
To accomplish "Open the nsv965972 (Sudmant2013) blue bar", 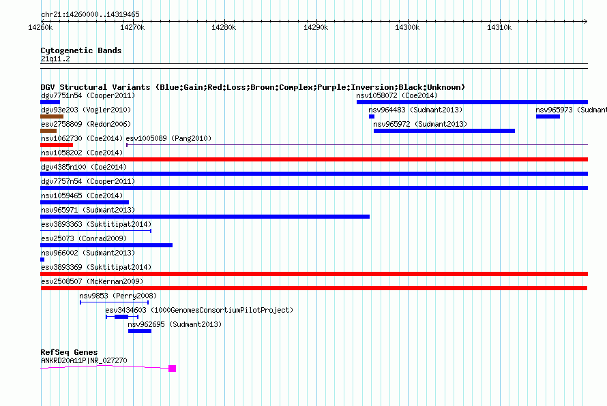I will click(x=444, y=131).
